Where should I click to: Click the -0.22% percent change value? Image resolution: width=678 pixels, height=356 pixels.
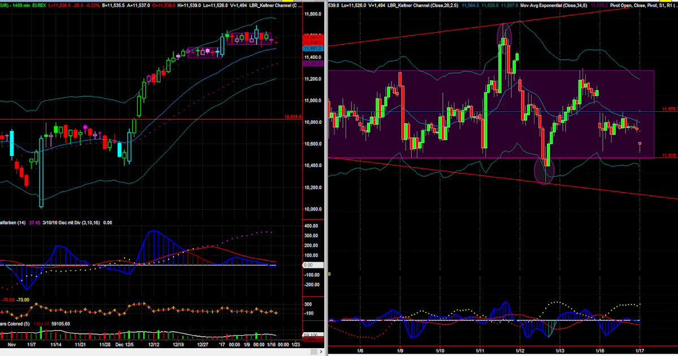[x=93, y=5]
